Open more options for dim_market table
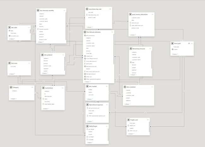Viewport: 205px width, 147px height. point(107,86)
